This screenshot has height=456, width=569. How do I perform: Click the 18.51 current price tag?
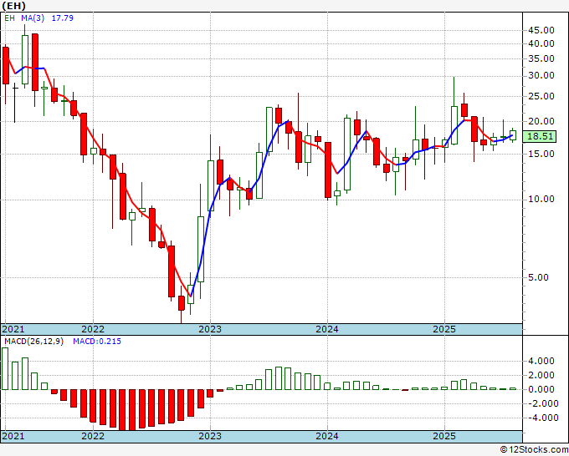(x=540, y=136)
